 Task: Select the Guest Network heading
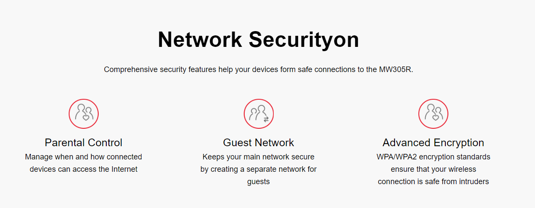pos(259,142)
